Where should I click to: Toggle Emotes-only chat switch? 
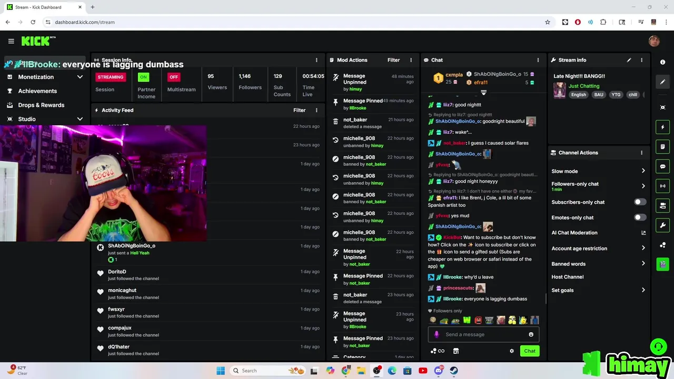tap(640, 217)
